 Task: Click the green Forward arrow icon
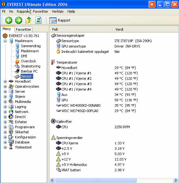(x=19, y=20)
